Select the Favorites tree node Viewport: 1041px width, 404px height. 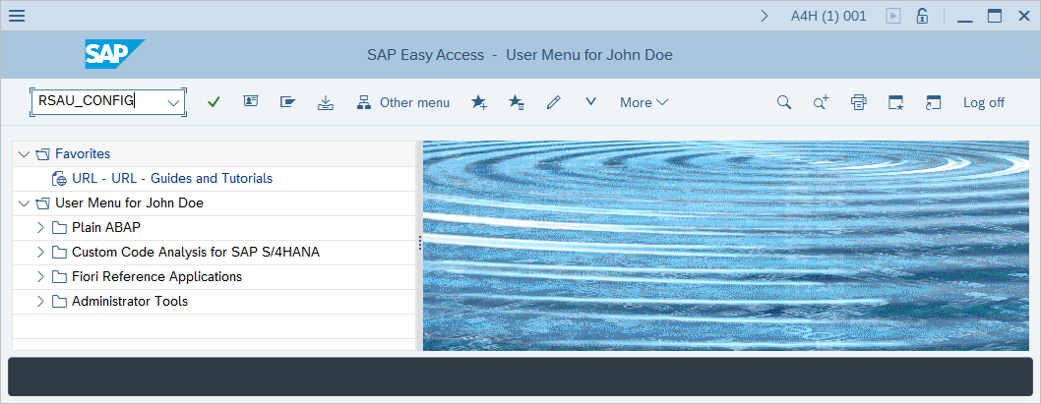pyautogui.click(x=83, y=154)
